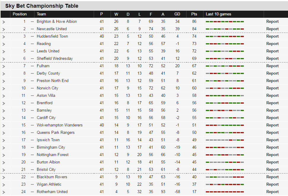Click Norwich City's position change dash icon
288x196 pixels.
point(32,88)
